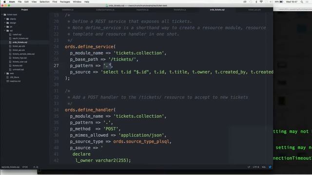Select .DS_Store in the project tree
This screenshot has width=312, height=175.
click(x=14, y=77)
